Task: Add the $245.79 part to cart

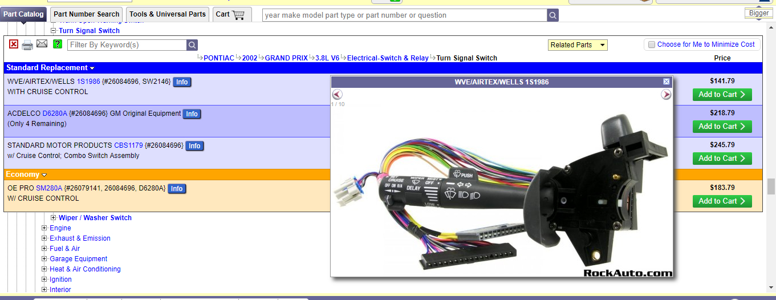Action: coord(722,159)
